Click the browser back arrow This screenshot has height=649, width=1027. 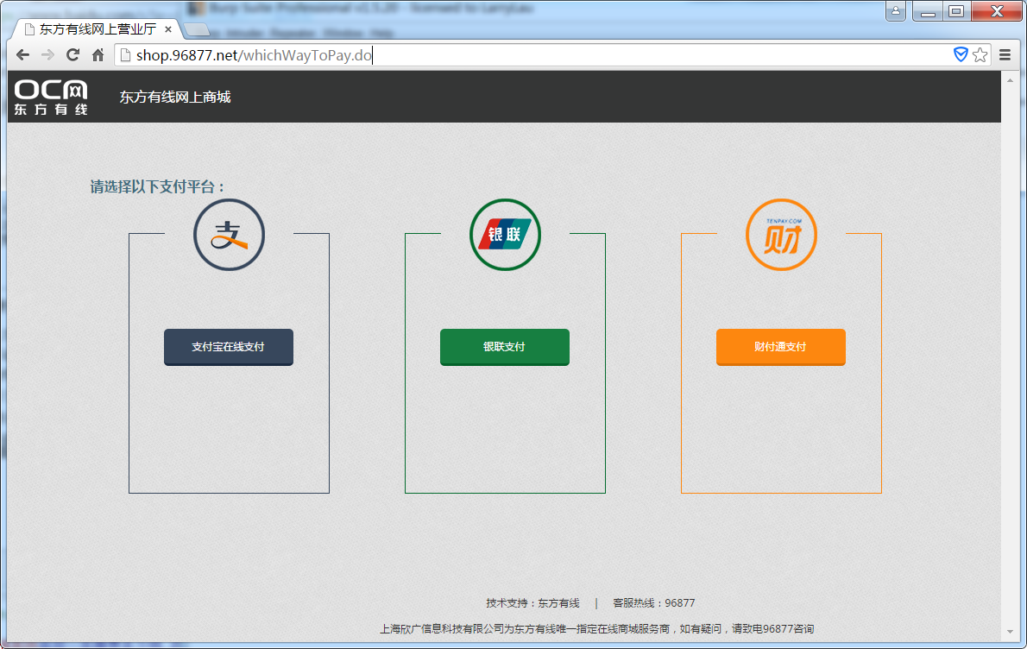pos(23,55)
